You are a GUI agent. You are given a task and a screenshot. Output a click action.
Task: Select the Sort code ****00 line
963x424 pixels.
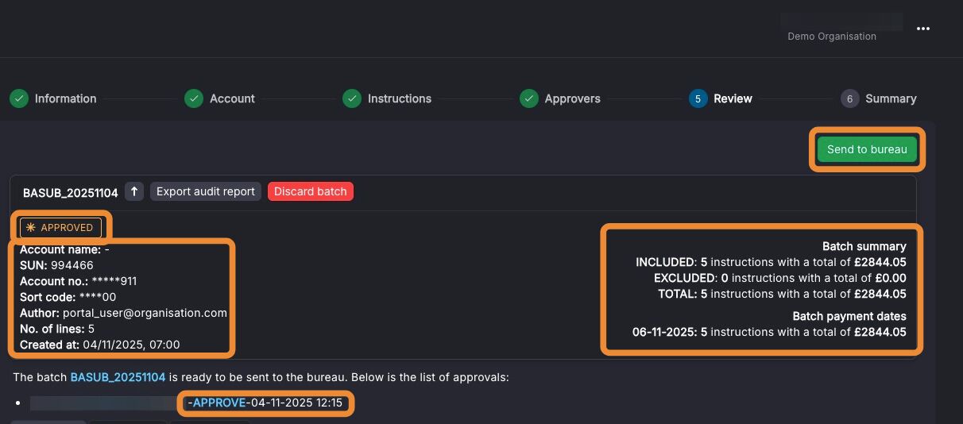coord(68,297)
